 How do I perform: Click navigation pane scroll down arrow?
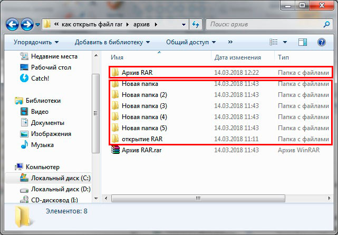click(x=96, y=199)
